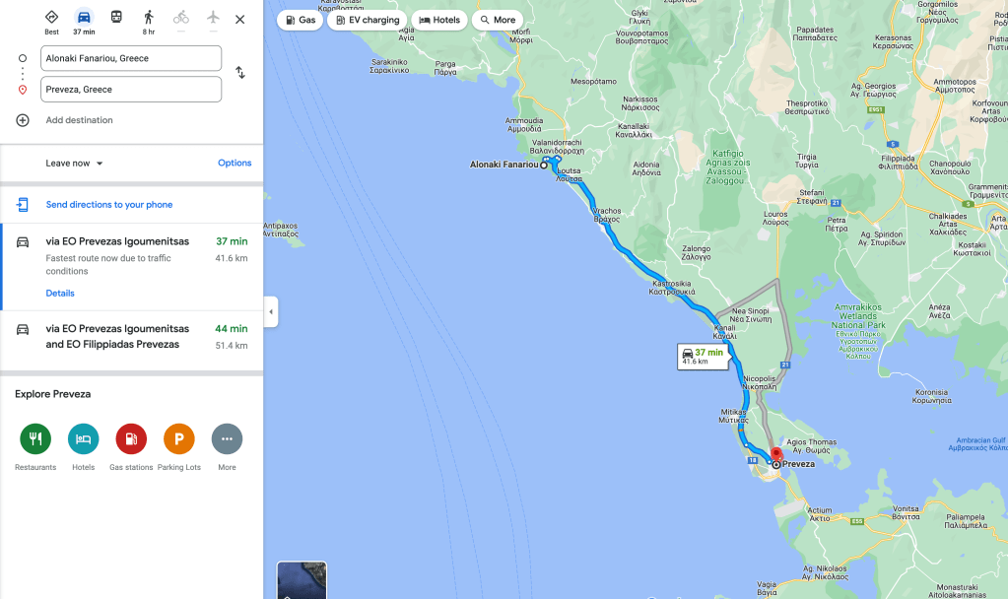Swap start and destination points

pos(239,73)
